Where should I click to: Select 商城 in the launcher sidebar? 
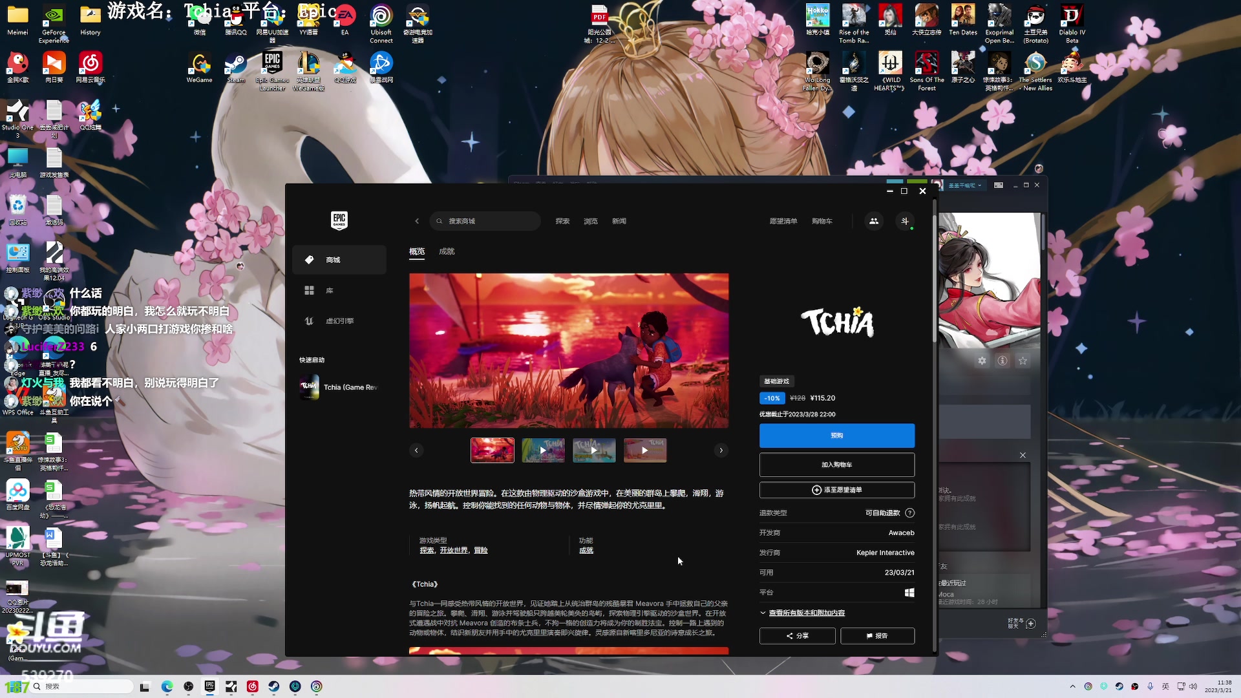(339, 260)
